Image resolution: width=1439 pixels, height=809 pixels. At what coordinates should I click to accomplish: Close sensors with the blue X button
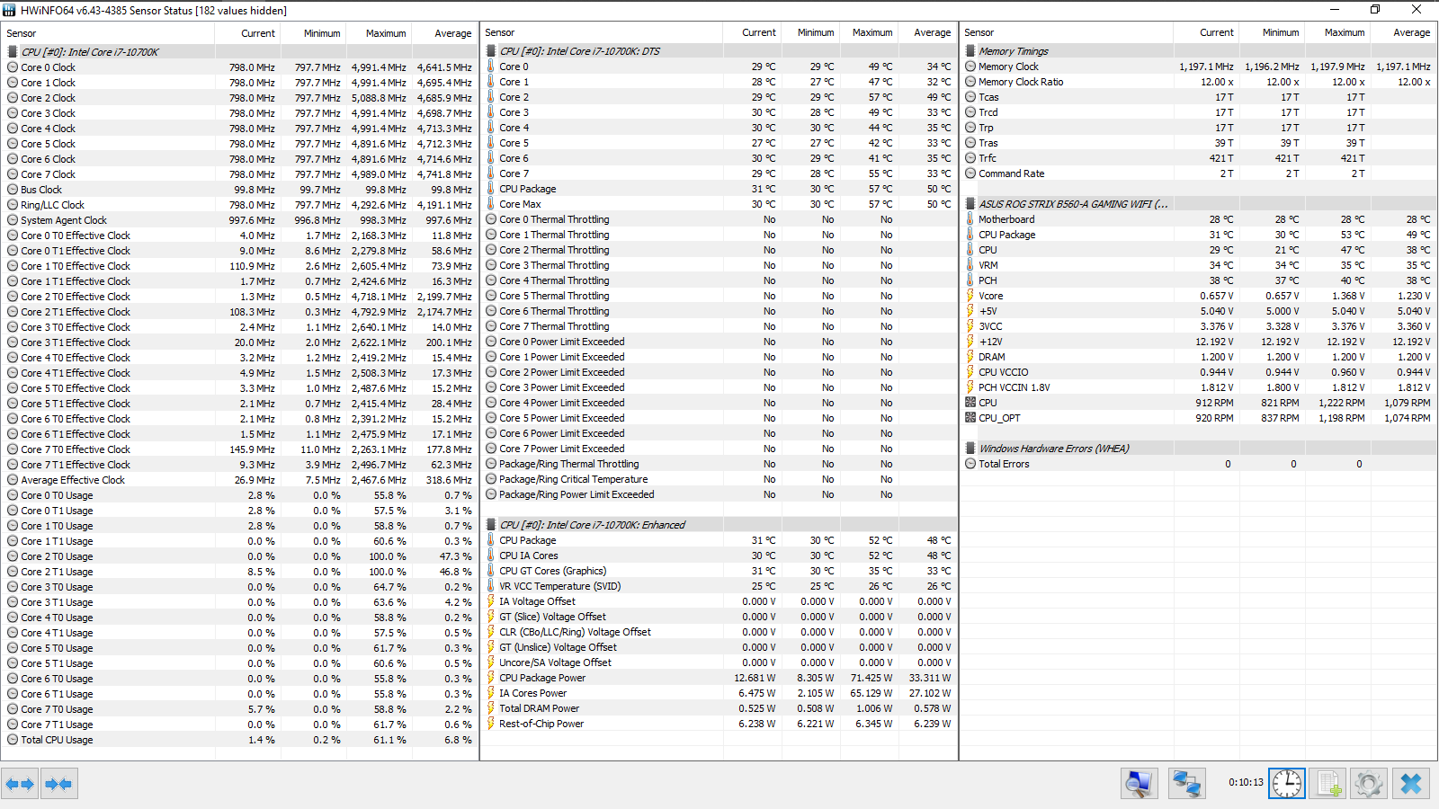[1411, 784]
